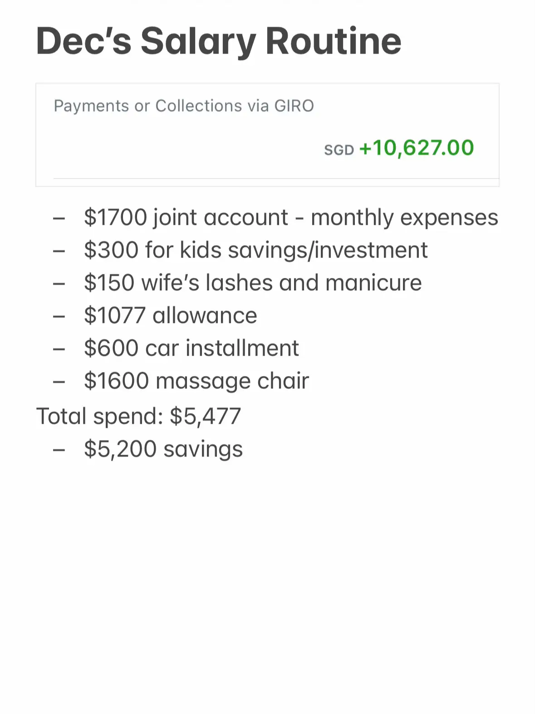Click the word "monthly expenses"
The width and height of the screenshot is (535, 714).
coord(404,218)
